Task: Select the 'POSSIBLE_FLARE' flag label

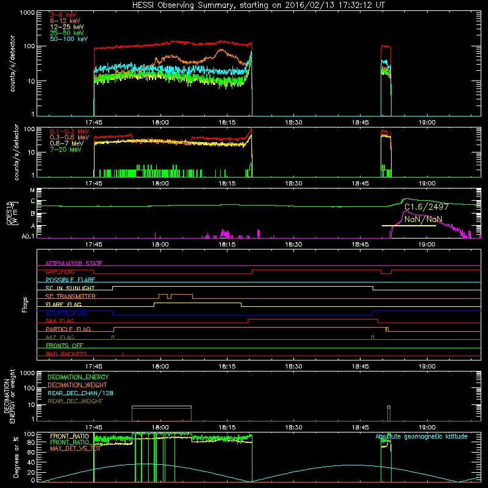Action: 70,280
